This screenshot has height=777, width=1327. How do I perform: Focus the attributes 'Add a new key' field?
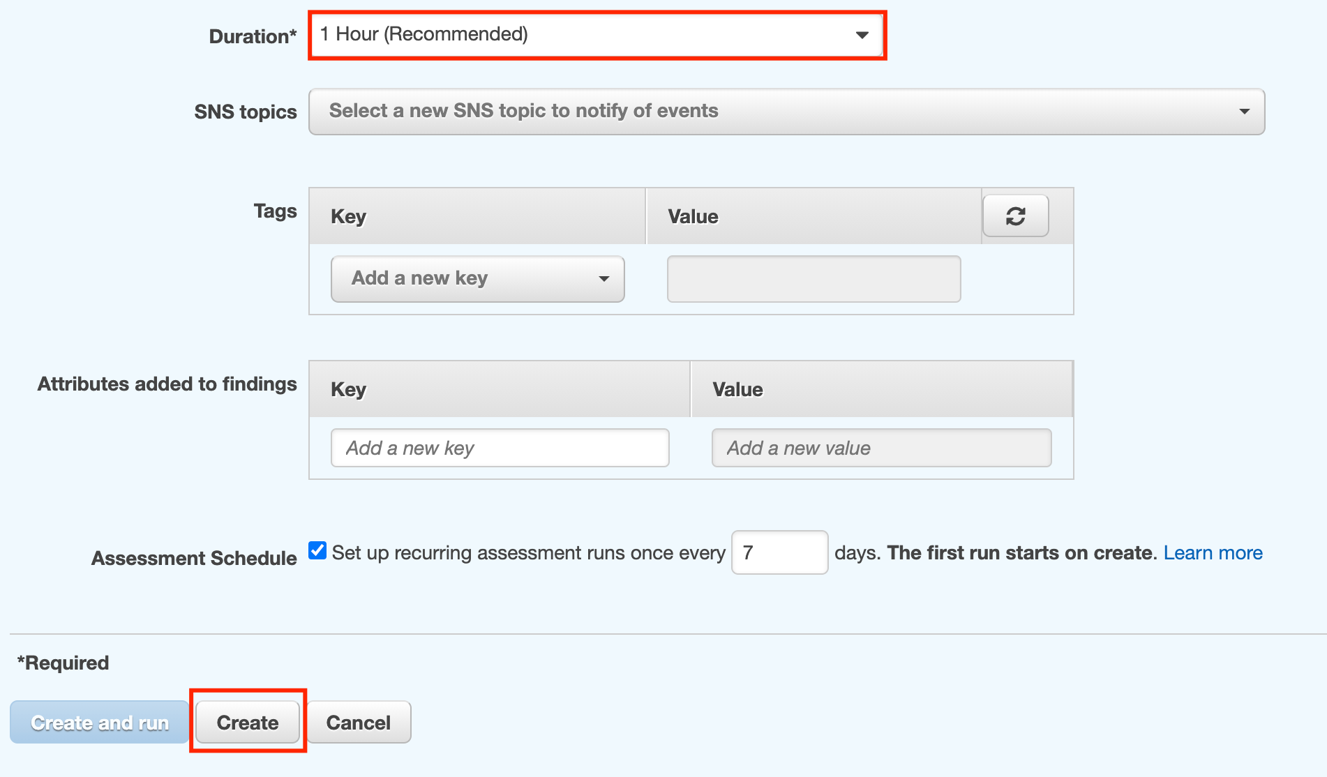click(500, 448)
